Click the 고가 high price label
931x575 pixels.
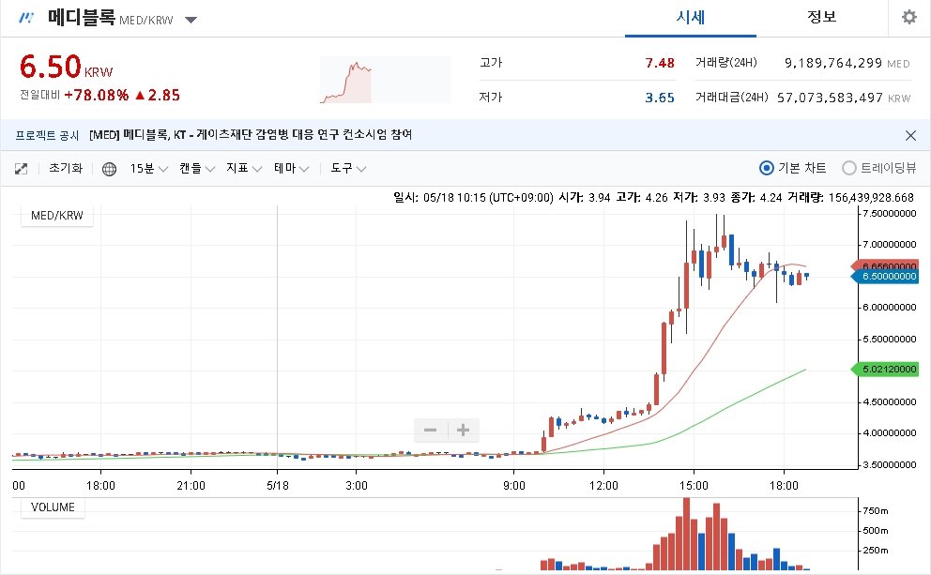coord(491,63)
